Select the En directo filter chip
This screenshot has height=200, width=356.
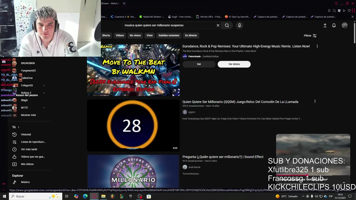coord(191,35)
